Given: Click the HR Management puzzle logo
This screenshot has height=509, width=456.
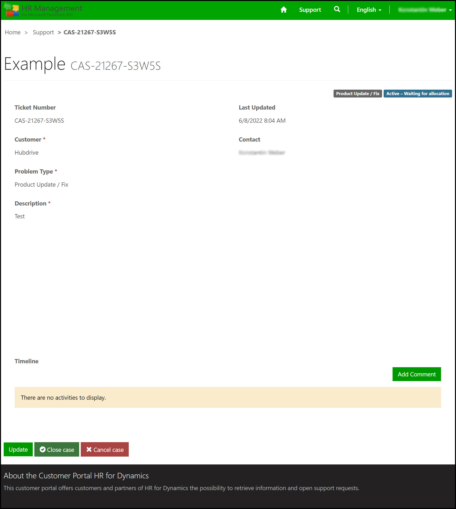Looking at the screenshot, I should coord(12,10).
